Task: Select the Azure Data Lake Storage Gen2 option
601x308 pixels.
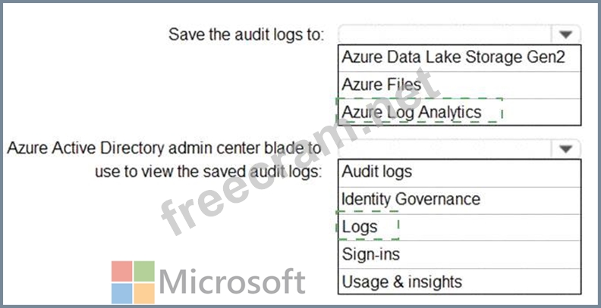Action: click(453, 57)
